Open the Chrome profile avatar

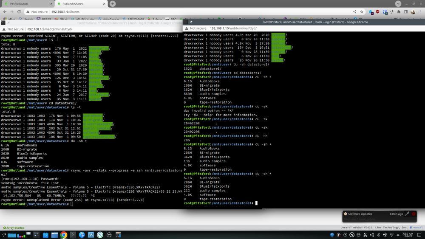pos(413,11)
